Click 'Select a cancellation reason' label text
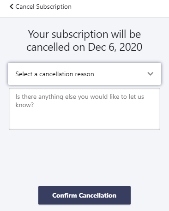This screenshot has height=211, width=169. [54, 74]
